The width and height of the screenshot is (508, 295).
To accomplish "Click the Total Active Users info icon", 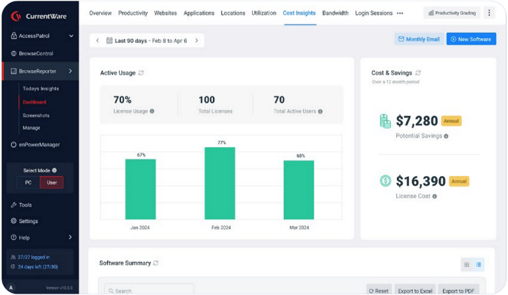I will 320,111.
